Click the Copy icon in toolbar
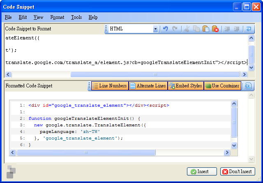 point(196,29)
